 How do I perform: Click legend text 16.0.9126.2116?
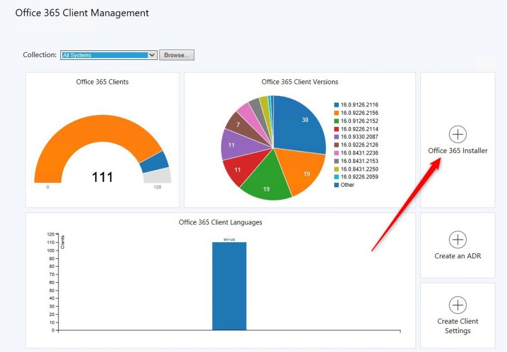359,105
